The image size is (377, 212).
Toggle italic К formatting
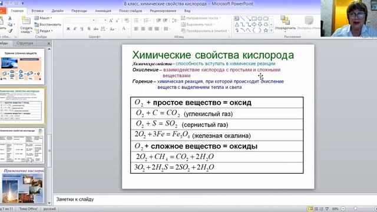[75, 29]
